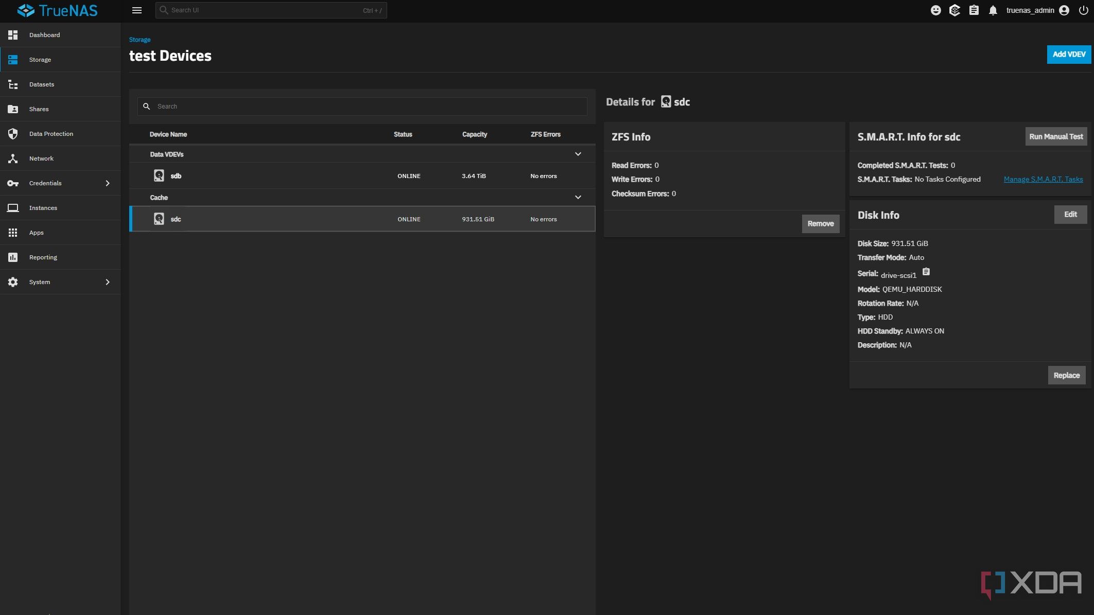
Task: Click the power icon
Action: pyautogui.click(x=1083, y=10)
